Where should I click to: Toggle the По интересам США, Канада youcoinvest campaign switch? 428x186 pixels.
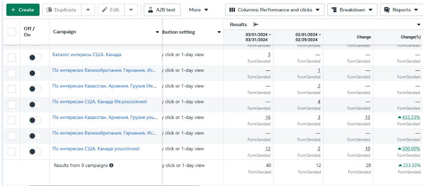click(35, 151)
